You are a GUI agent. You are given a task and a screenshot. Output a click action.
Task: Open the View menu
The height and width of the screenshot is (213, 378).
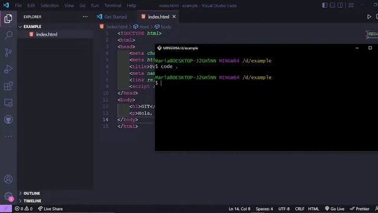pyautogui.click(x=69, y=5)
